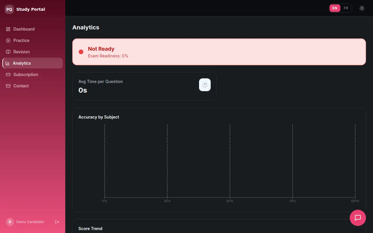Screen dimensions: 373x233
Task: Click the logout arrow icon
Action: coord(57,222)
